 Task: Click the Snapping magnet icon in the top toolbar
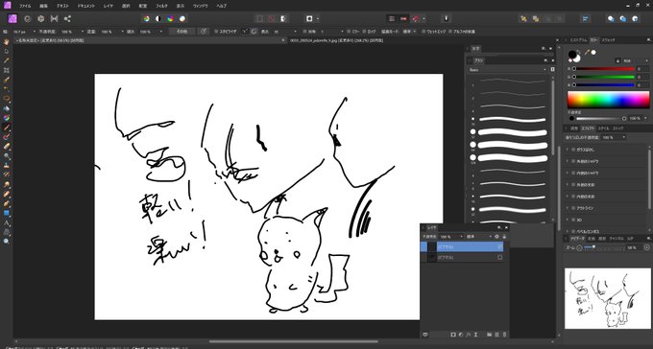point(416,19)
